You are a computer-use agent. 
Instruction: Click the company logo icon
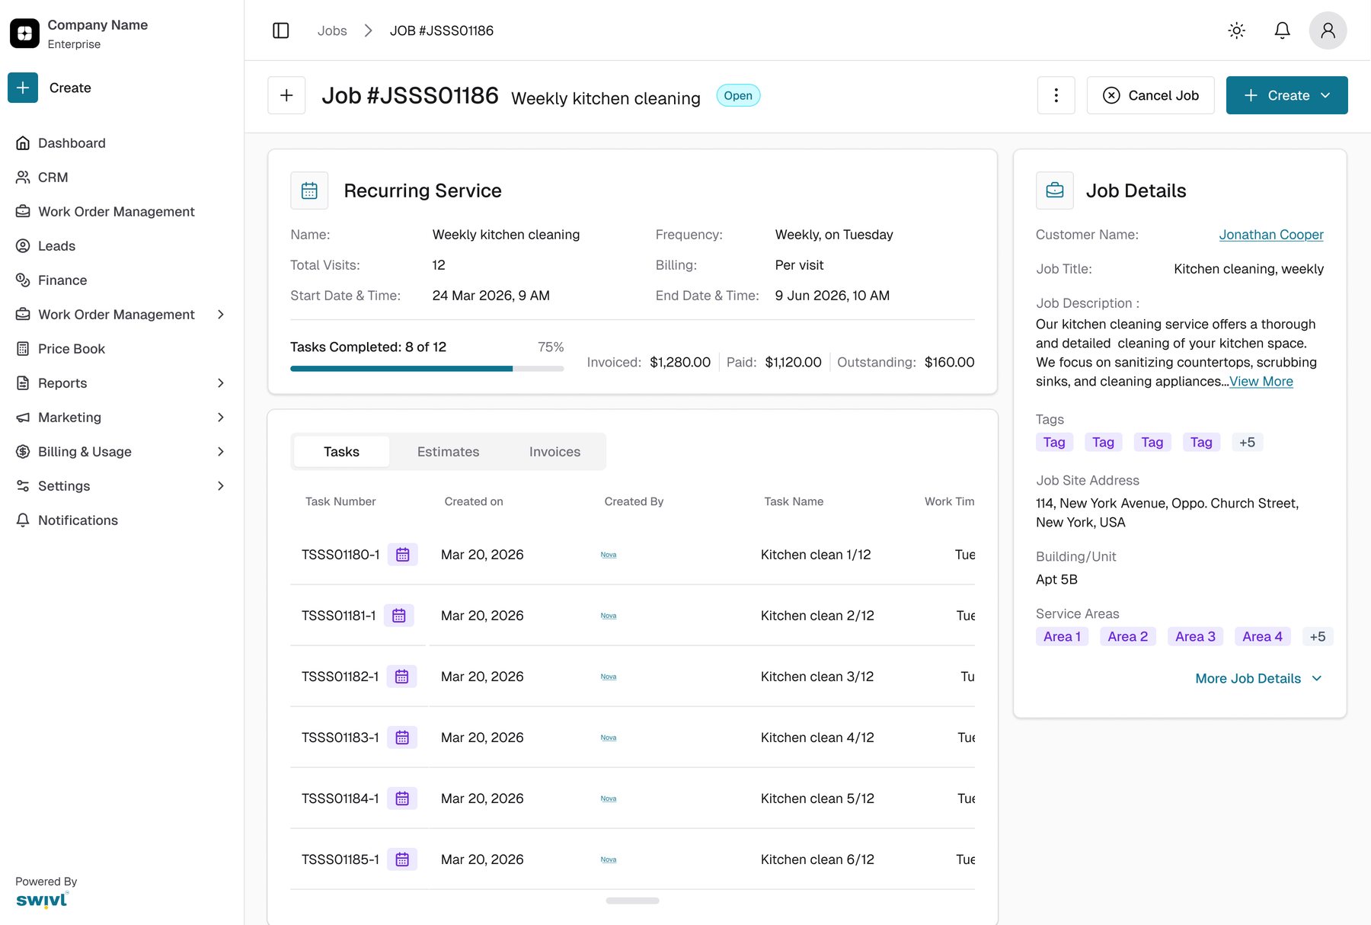click(24, 34)
